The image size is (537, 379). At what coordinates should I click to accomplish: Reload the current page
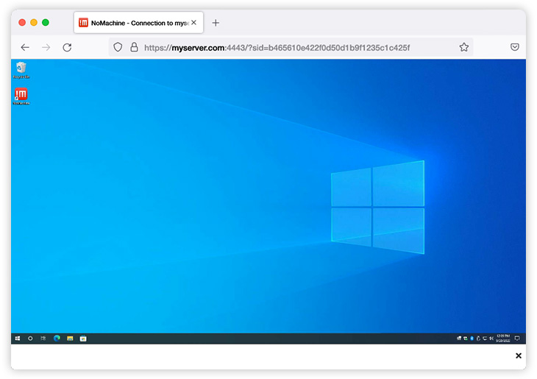[67, 47]
